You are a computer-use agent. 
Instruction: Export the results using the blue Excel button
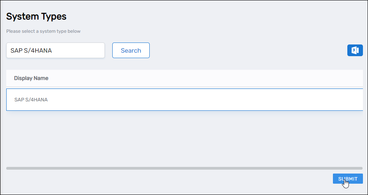pyautogui.click(x=355, y=50)
